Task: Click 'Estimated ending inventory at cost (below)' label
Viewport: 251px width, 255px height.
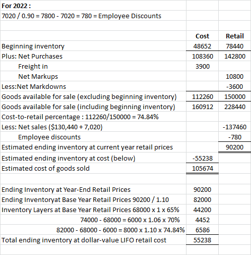Action: 69,159
